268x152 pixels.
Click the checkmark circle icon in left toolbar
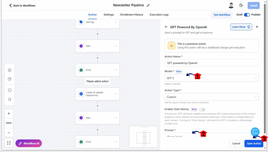[10, 70]
